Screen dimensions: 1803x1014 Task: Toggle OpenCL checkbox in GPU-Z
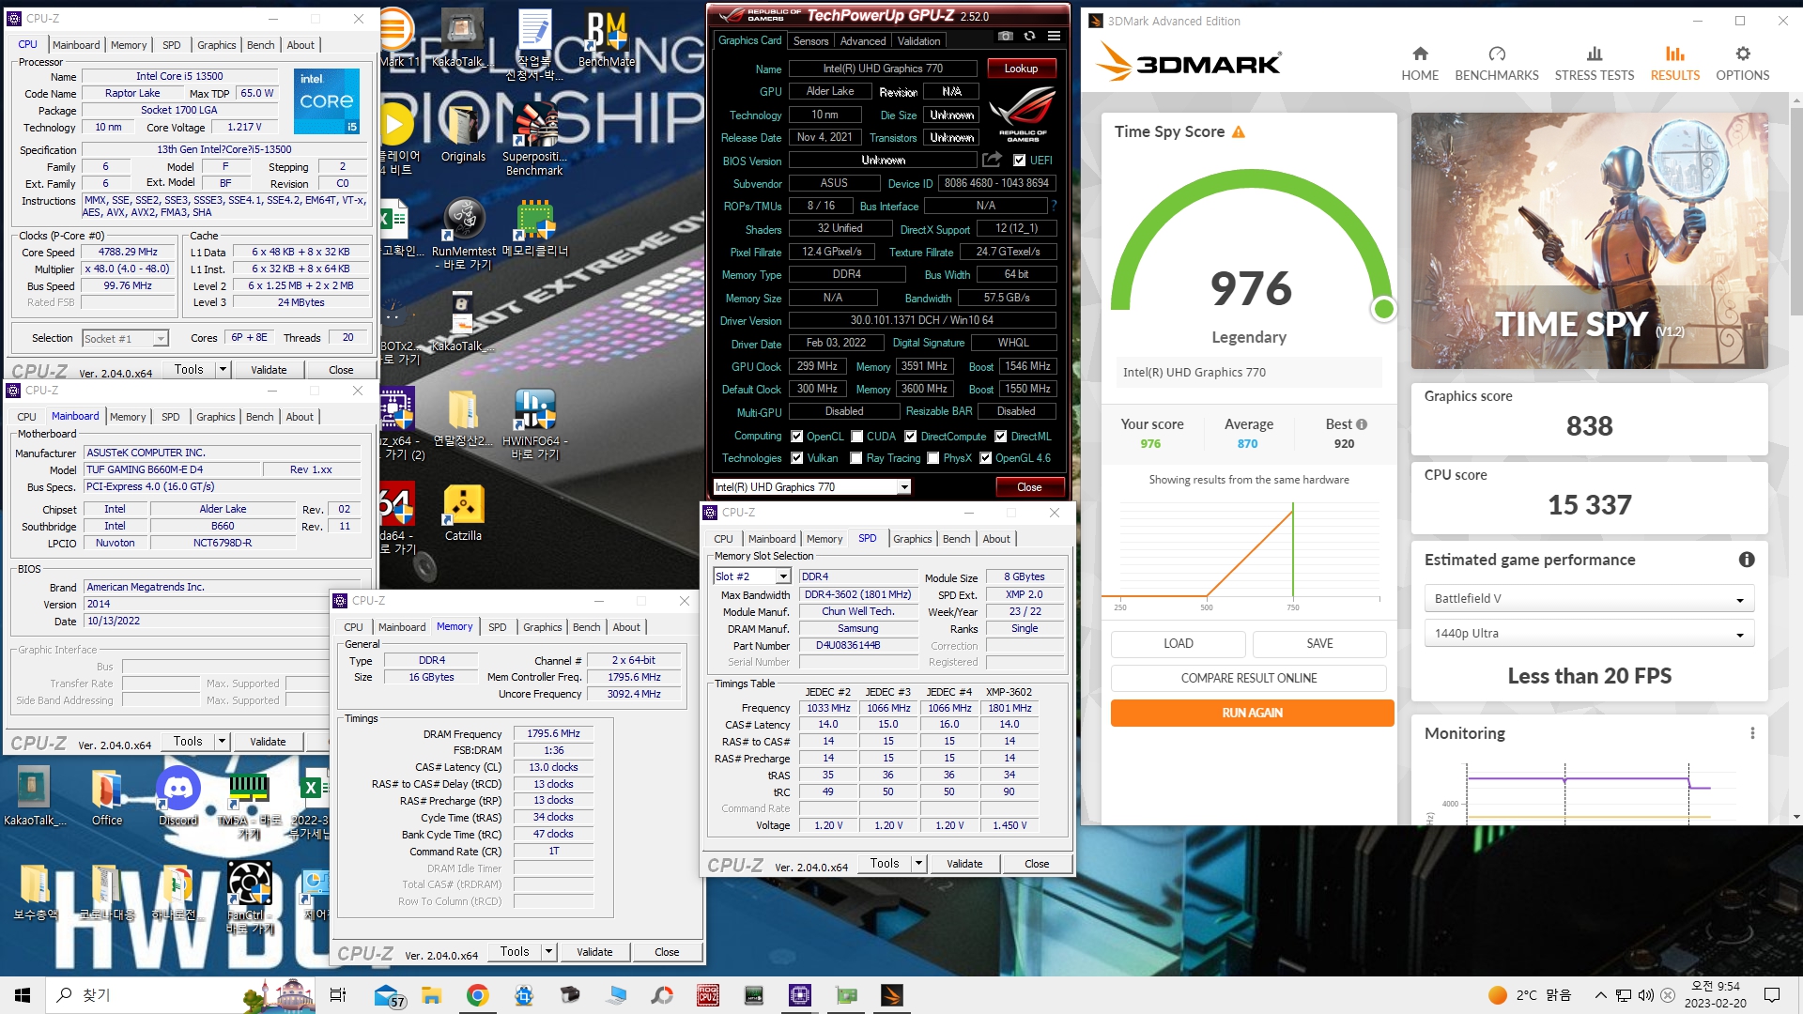point(796,437)
